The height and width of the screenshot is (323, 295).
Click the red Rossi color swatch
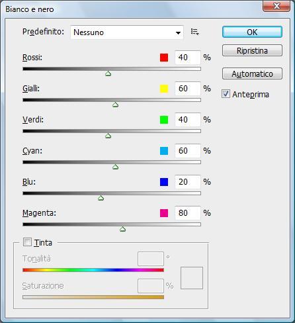pos(164,58)
